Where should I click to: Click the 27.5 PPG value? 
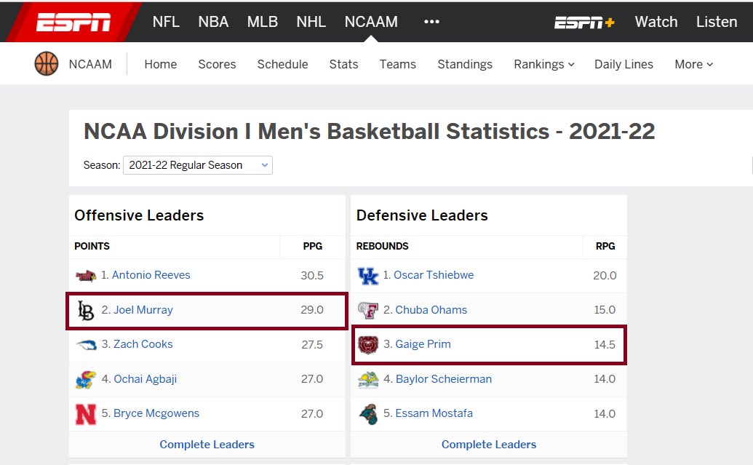[312, 344]
